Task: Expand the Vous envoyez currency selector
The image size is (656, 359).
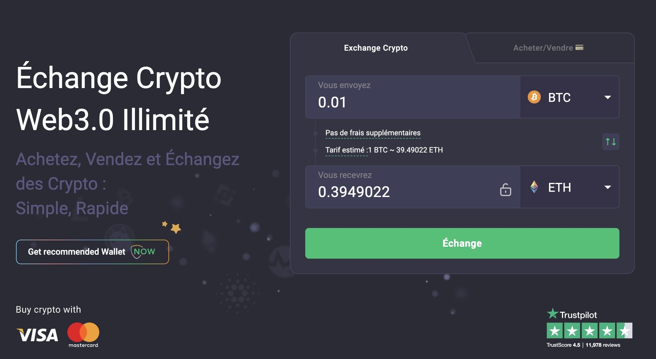Action: 569,97
